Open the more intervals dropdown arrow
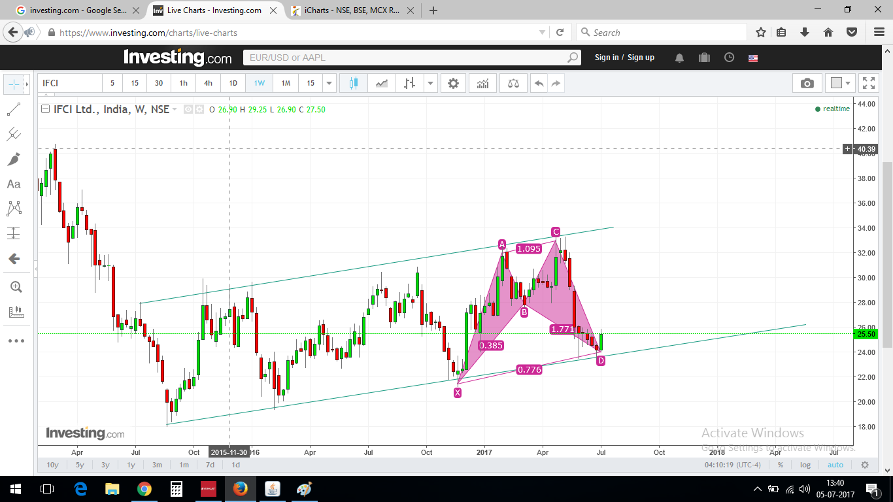This screenshot has height=502, width=893. 329,84
